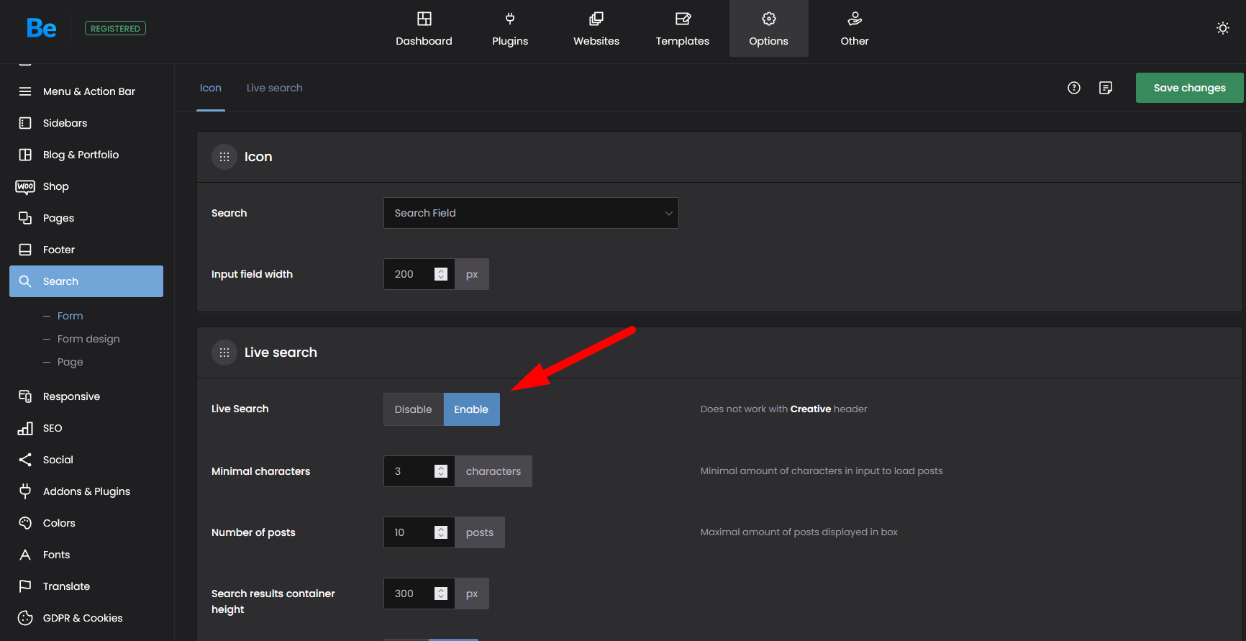Open Responsive settings

point(86,396)
